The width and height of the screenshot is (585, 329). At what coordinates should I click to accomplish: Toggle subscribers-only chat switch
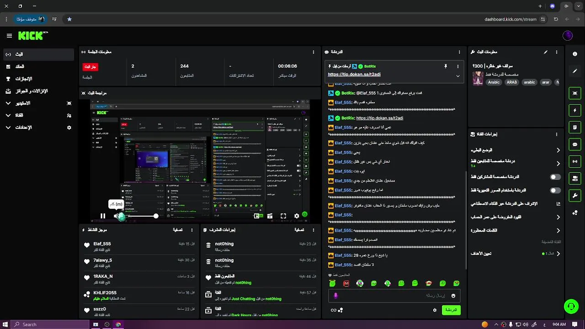tap(555, 177)
